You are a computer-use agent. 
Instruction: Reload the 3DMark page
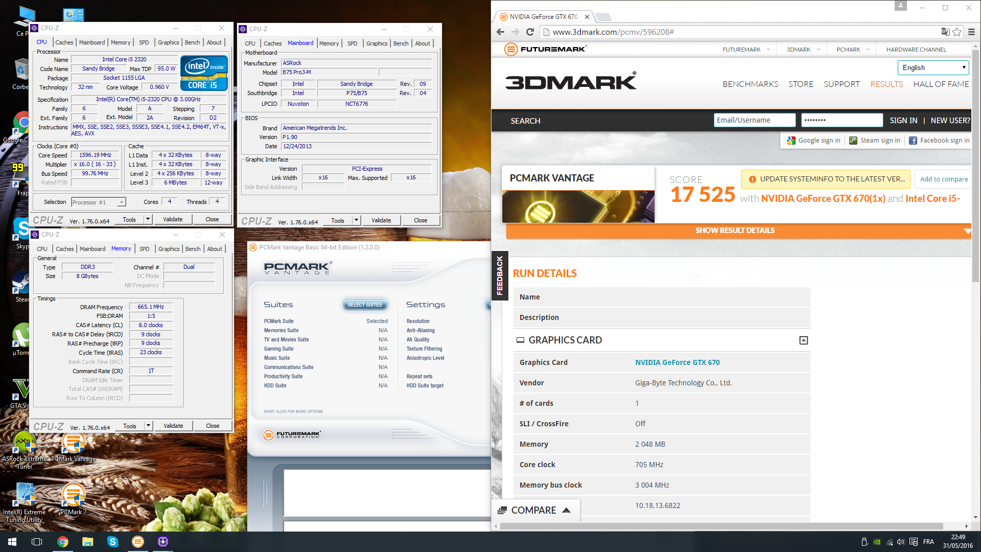[530, 32]
